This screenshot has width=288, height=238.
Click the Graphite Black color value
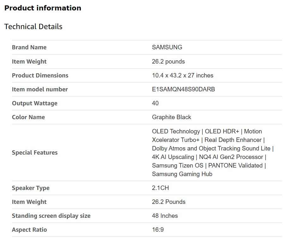(171, 117)
